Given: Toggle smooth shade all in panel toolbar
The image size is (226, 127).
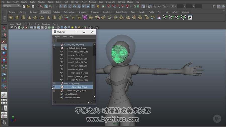Looking at the screenshot, I should click(x=62, y=28).
